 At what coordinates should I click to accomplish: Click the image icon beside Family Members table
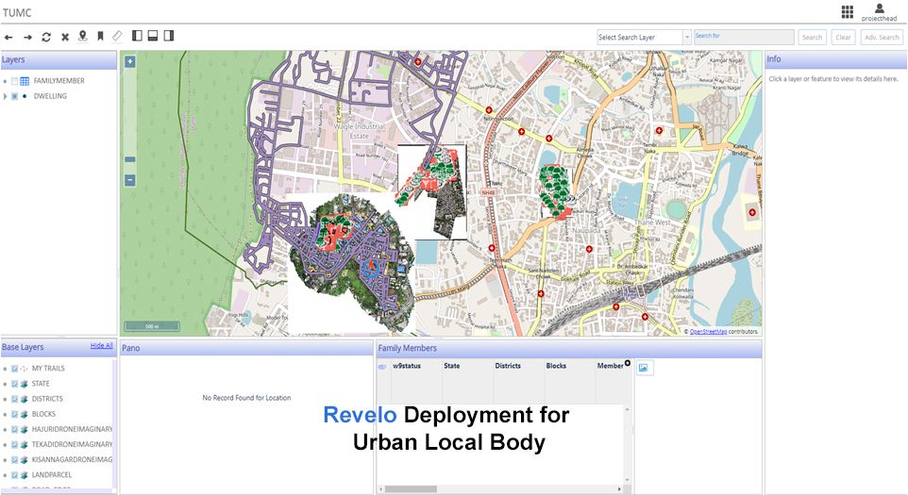click(x=643, y=368)
